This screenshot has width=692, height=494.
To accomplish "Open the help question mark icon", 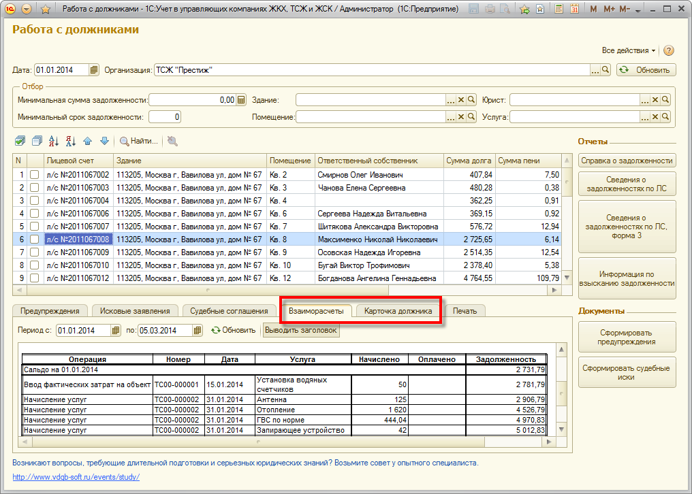I will point(669,51).
